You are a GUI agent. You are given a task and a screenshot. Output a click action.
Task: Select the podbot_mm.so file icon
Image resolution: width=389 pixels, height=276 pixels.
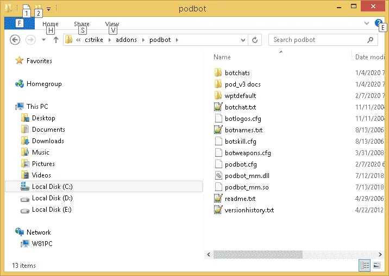218,187
